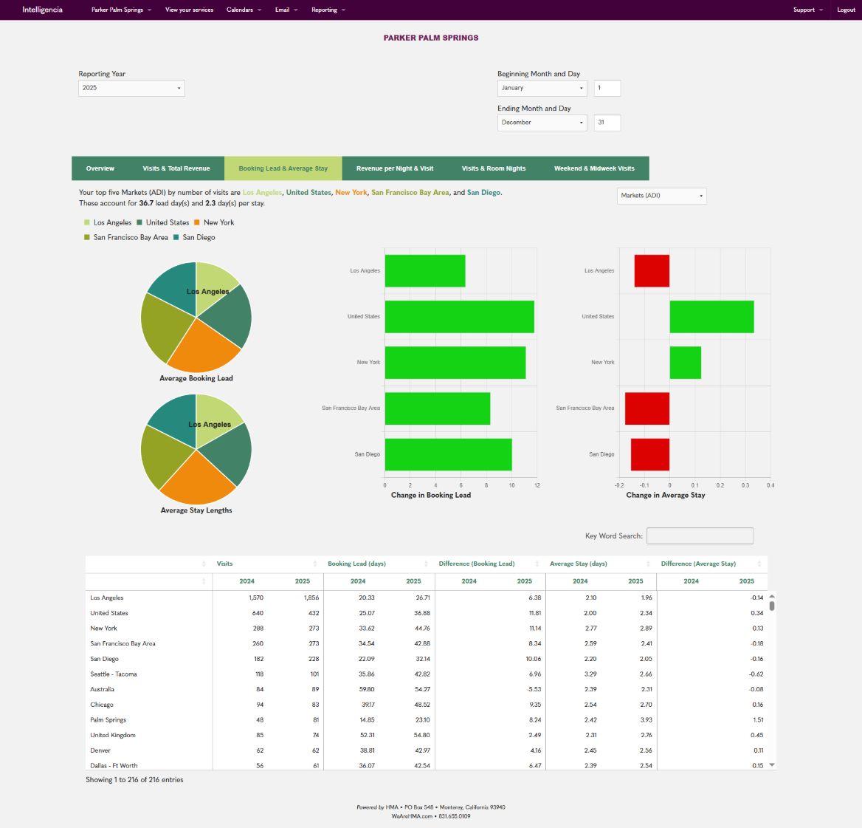Screen dimensions: 862x828
Task: Open the Reporting Year dropdown
Action: click(x=131, y=88)
